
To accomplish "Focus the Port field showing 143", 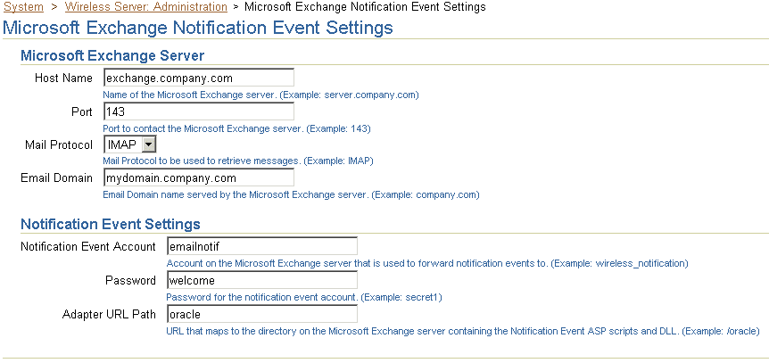I will [199, 111].
